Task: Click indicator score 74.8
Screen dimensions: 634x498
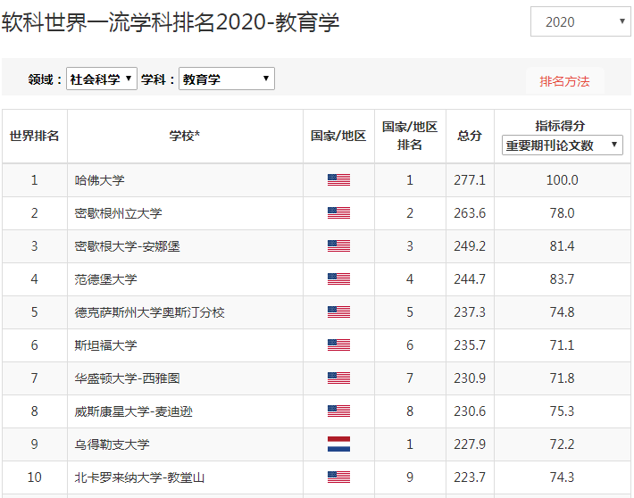Action: [x=562, y=312]
